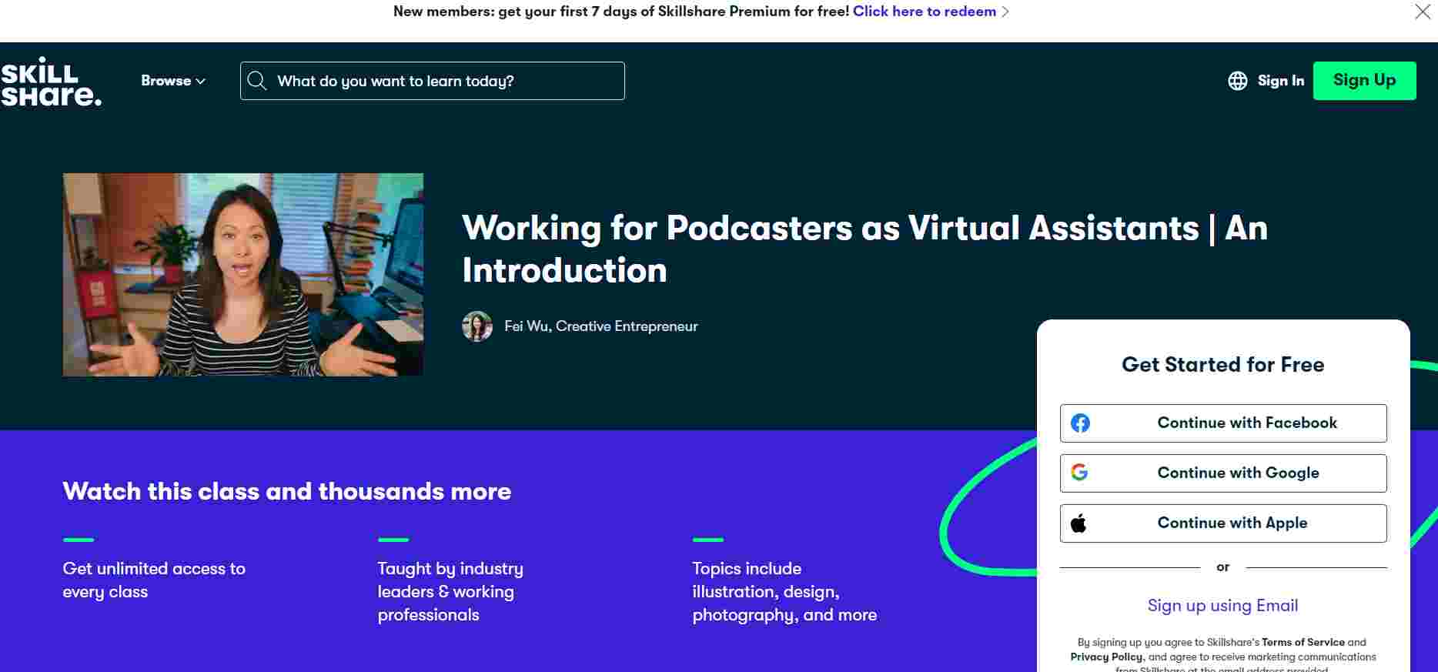Play the class preview video thumbnail
1438x672 pixels.
pyautogui.click(x=243, y=275)
